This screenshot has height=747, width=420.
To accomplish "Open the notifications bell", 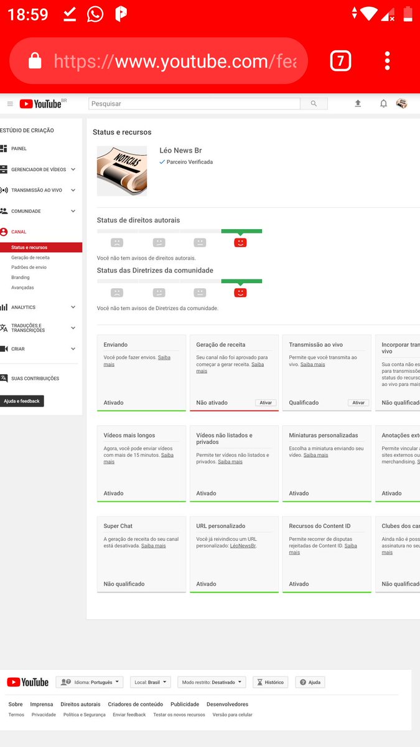I will 383,104.
